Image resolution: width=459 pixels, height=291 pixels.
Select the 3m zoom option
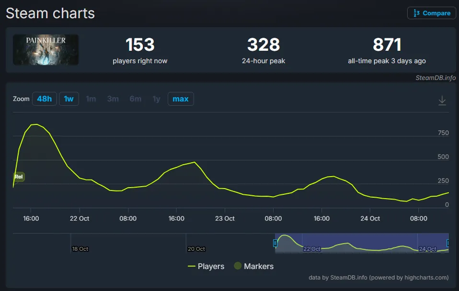click(x=113, y=99)
